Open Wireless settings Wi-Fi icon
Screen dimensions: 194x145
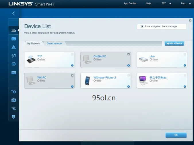point(13,108)
